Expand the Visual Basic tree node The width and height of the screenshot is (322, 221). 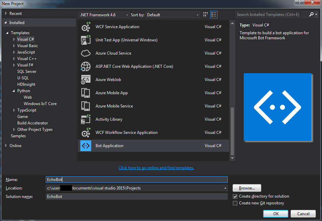pos(14,46)
